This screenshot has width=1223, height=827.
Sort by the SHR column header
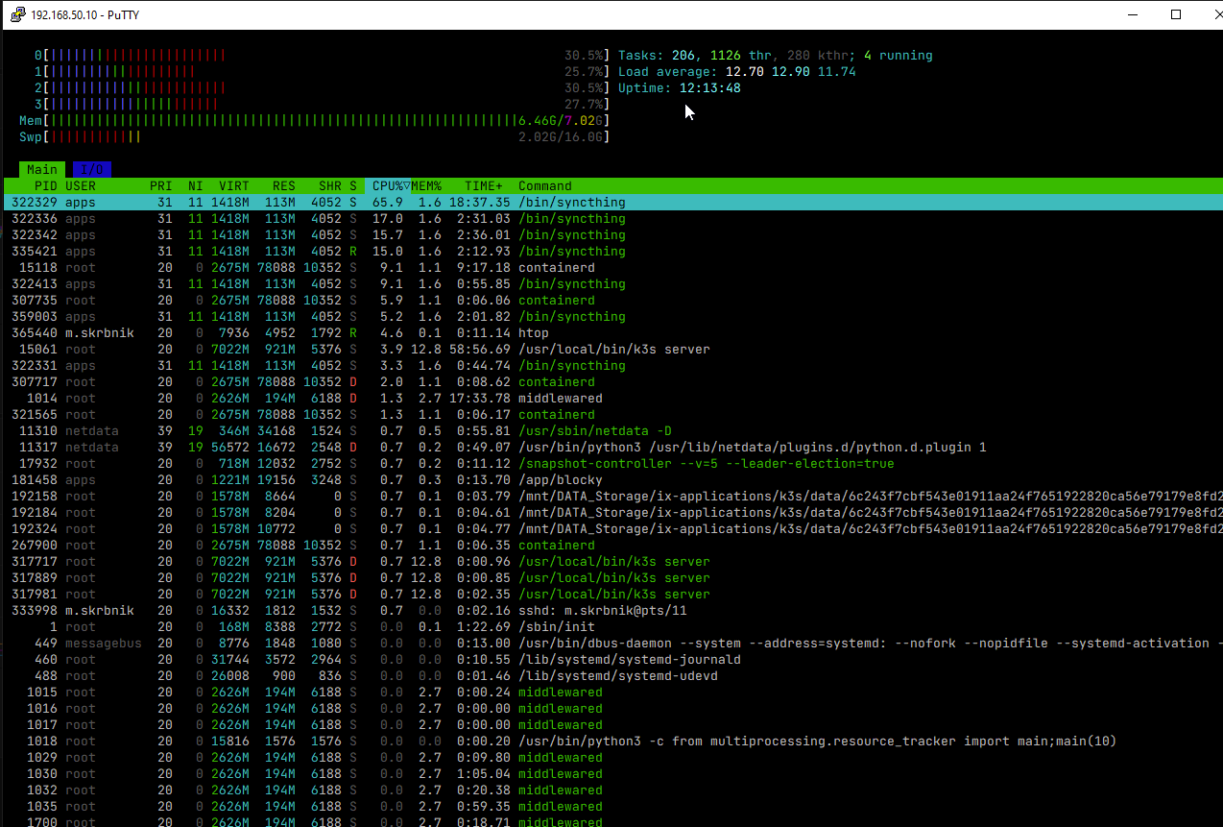330,186
